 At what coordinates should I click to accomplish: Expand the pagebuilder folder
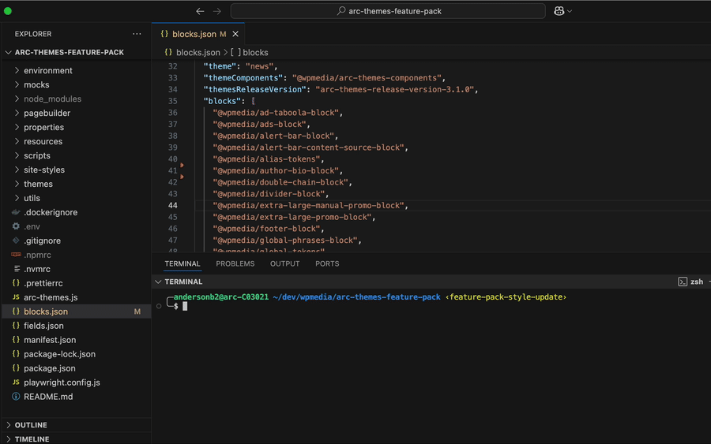click(x=17, y=113)
